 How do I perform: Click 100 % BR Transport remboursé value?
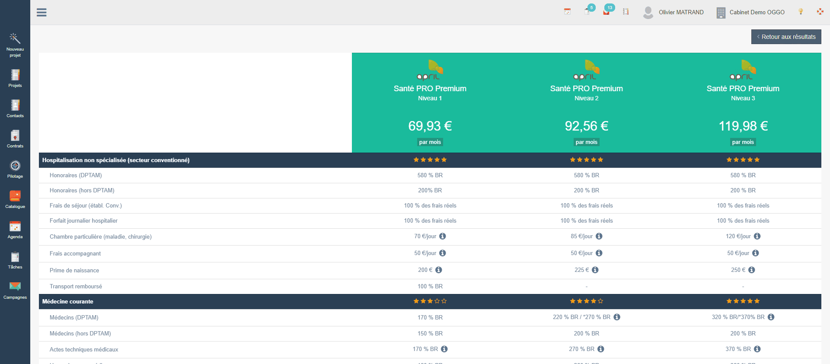[430, 286]
